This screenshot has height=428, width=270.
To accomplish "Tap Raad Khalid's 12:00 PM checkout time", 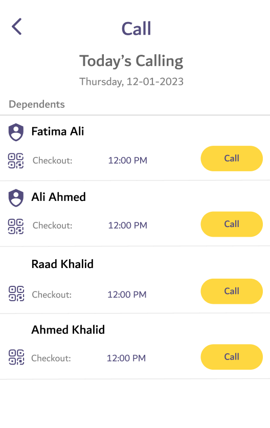I will tap(127, 295).
